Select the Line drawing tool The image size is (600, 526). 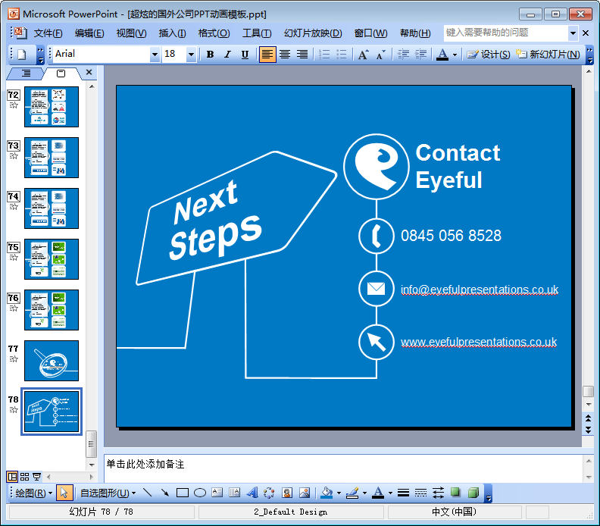[147, 493]
